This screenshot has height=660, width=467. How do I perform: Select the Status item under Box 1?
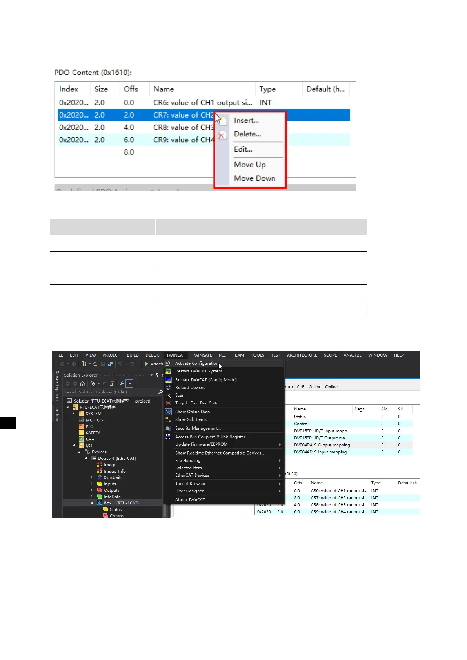tap(116, 510)
